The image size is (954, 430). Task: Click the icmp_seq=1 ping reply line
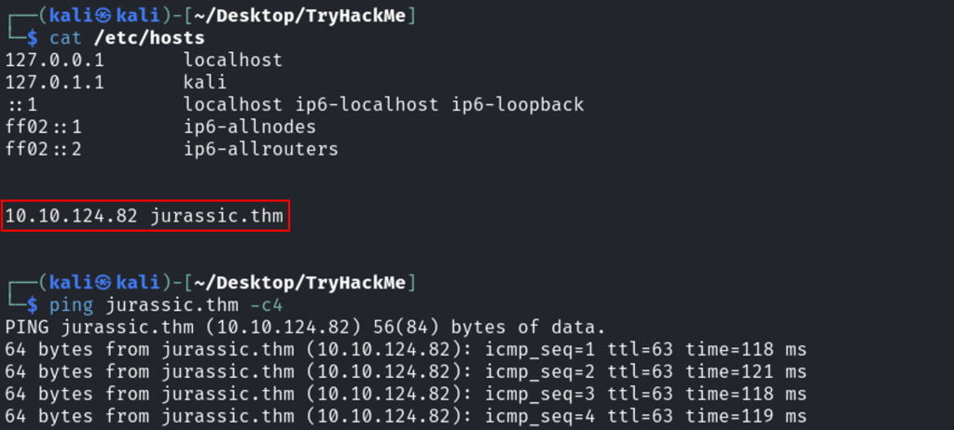[x=405, y=350]
